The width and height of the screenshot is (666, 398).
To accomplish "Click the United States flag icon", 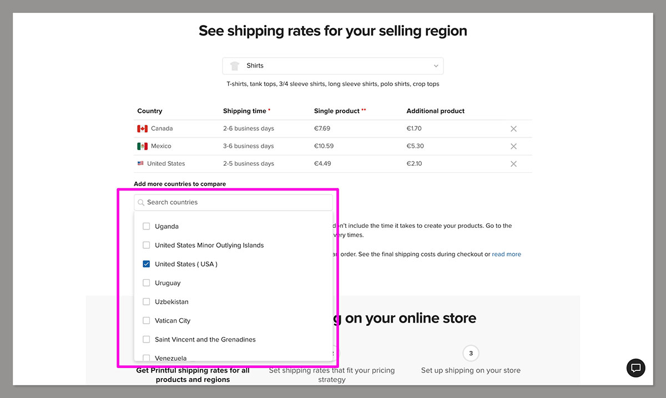I will (142, 164).
